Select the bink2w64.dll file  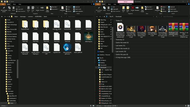coord(67,25)
